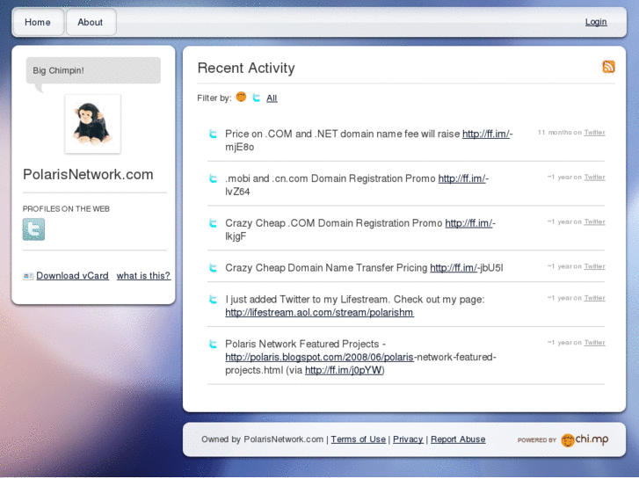The image size is (639, 479).
Task: Click Twitter icon beside Featured Projects post
Action: pos(213,344)
